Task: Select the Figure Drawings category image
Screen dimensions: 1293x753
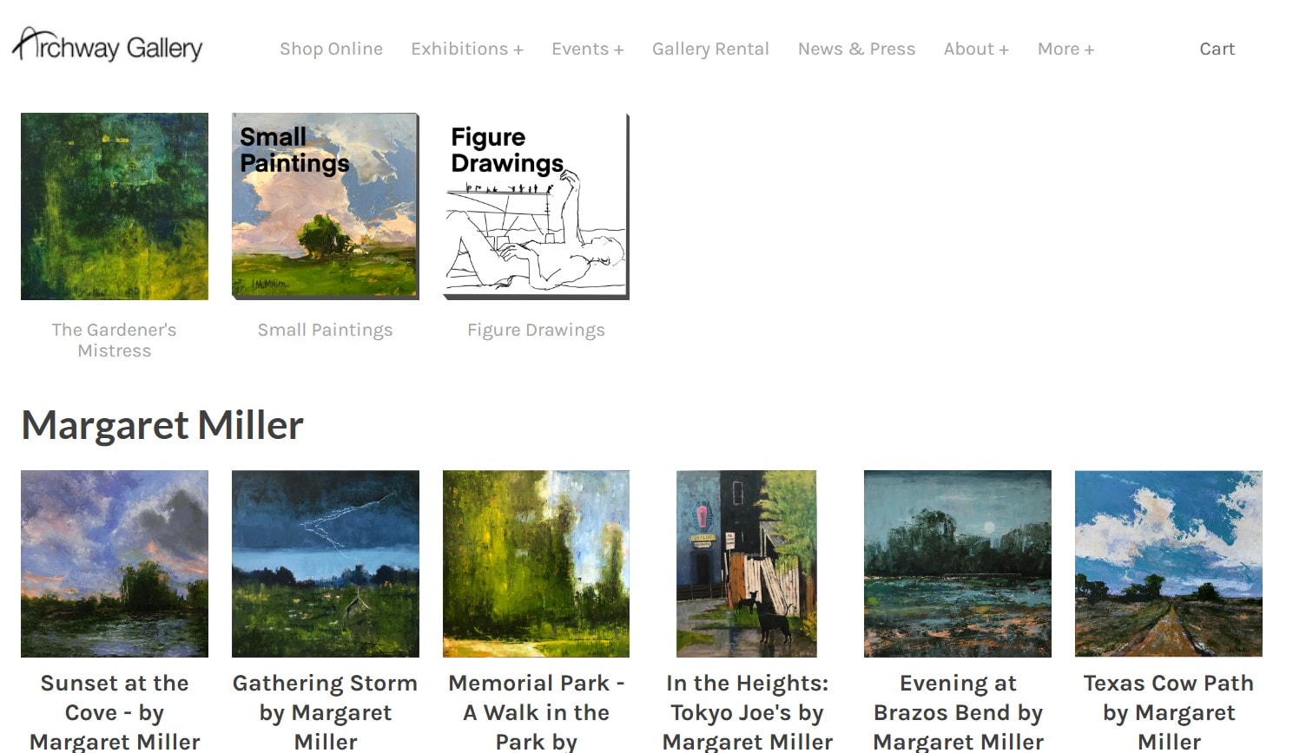Action: (537, 206)
